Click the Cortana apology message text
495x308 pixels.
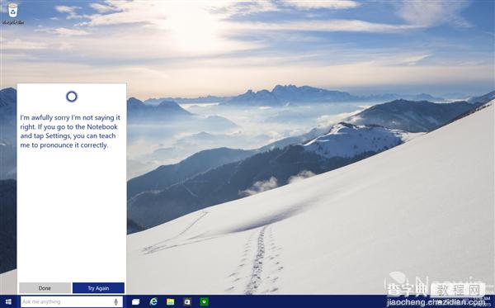coord(70,131)
